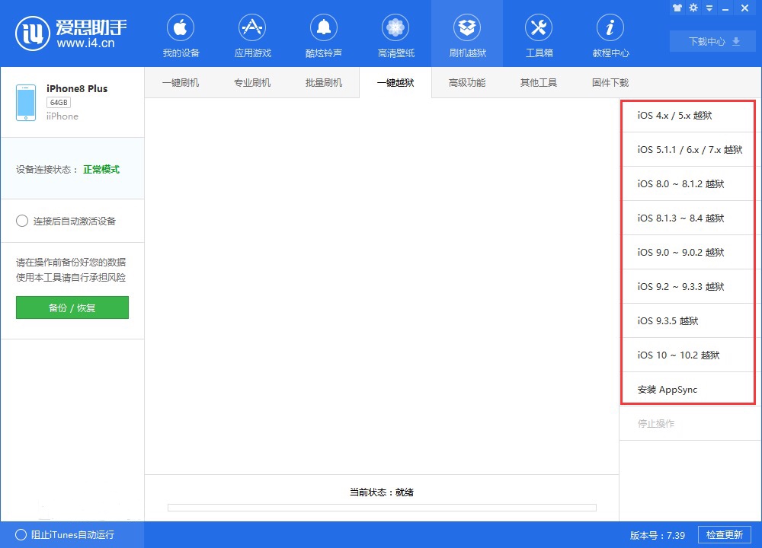Open the title bar dropdown menu arrow
The height and width of the screenshot is (548, 762).
710,8
